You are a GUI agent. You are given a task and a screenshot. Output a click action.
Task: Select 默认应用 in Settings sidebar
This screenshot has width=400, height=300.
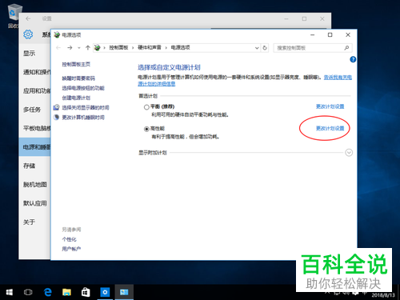(35, 203)
